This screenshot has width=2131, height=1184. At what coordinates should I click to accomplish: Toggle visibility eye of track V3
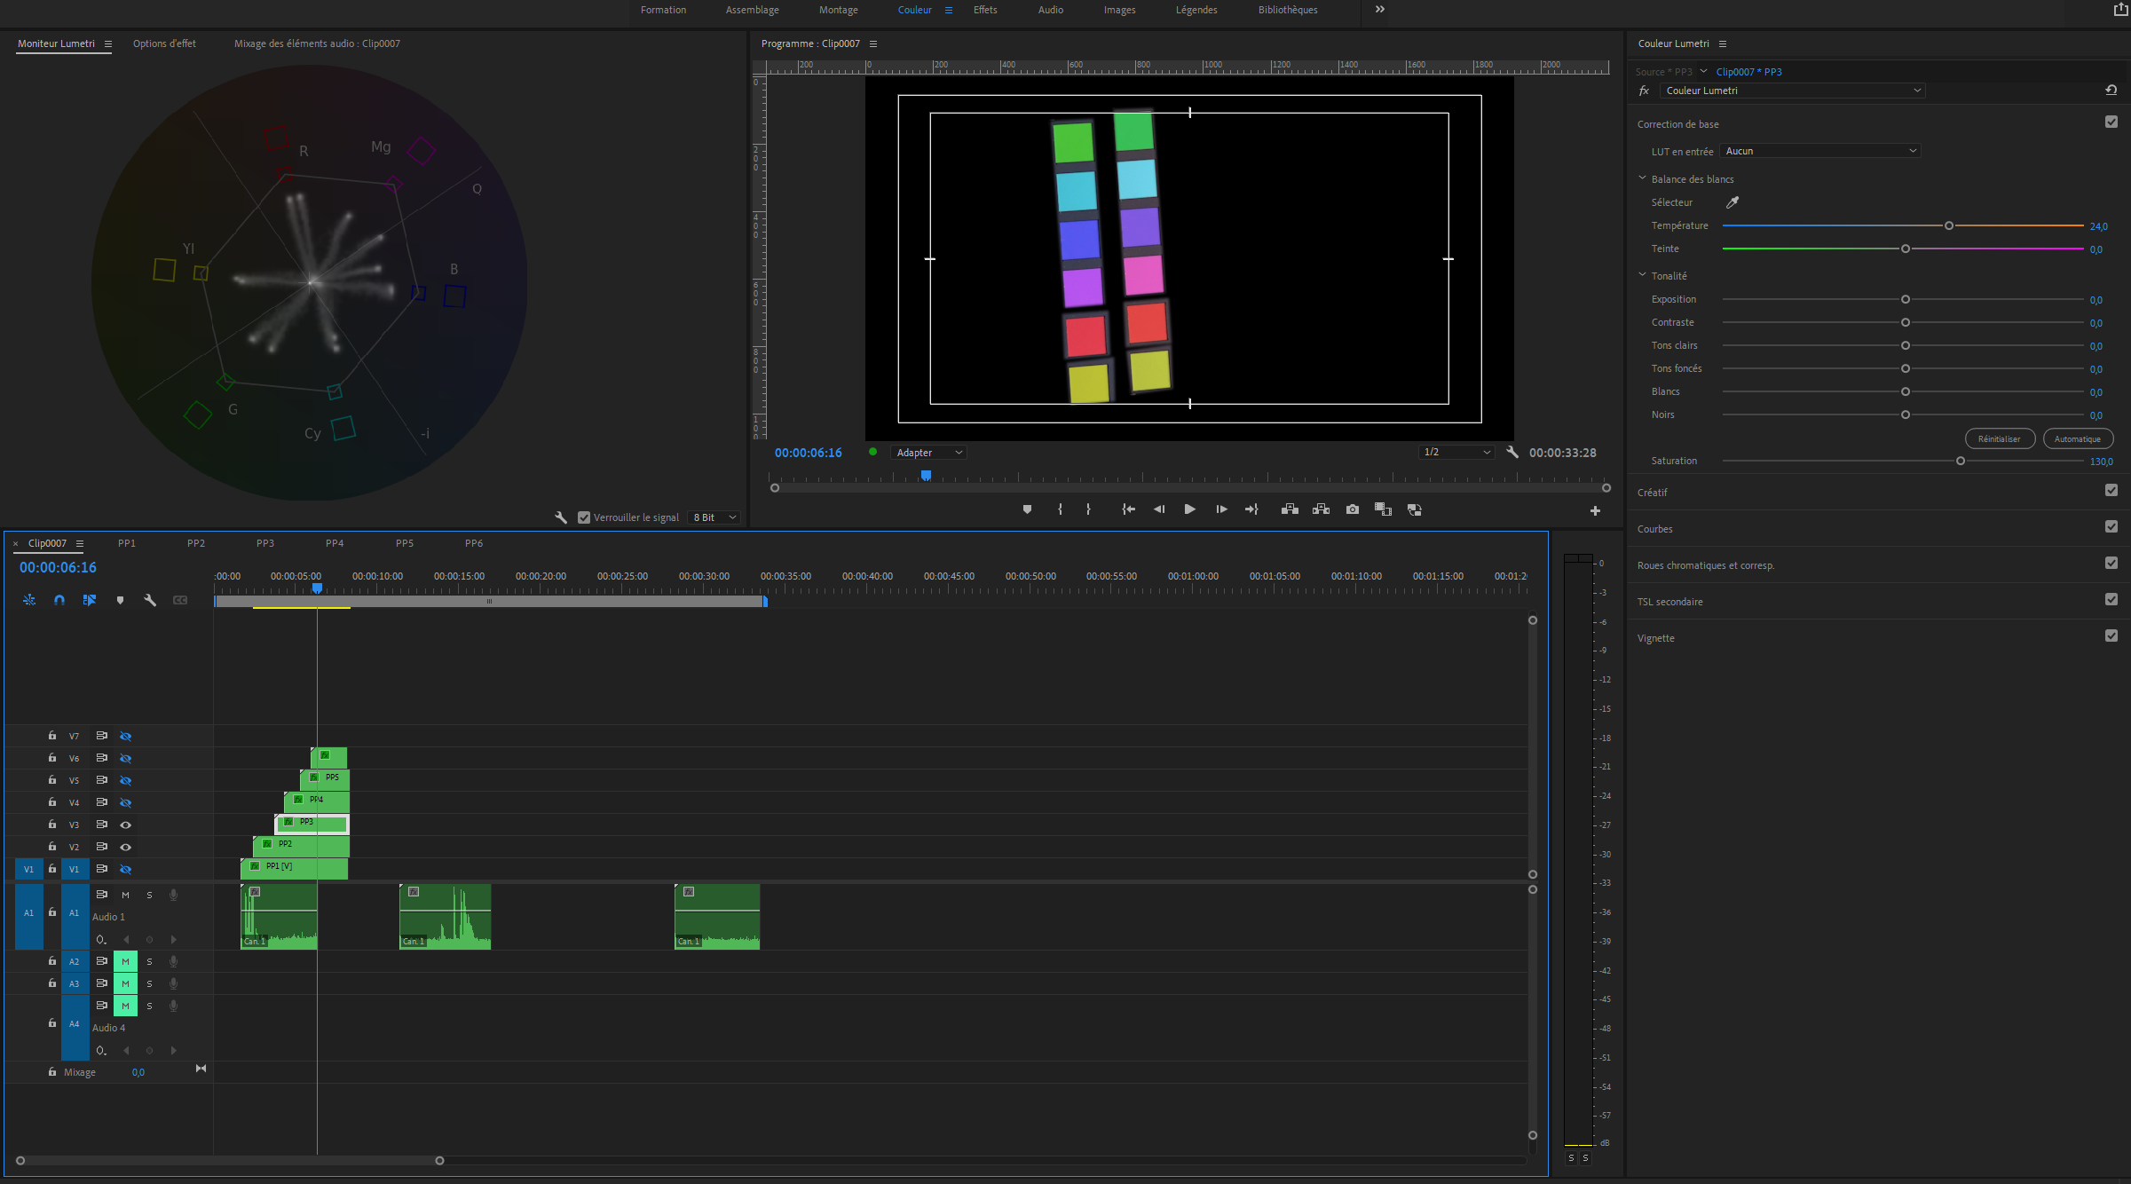click(x=125, y=825)
